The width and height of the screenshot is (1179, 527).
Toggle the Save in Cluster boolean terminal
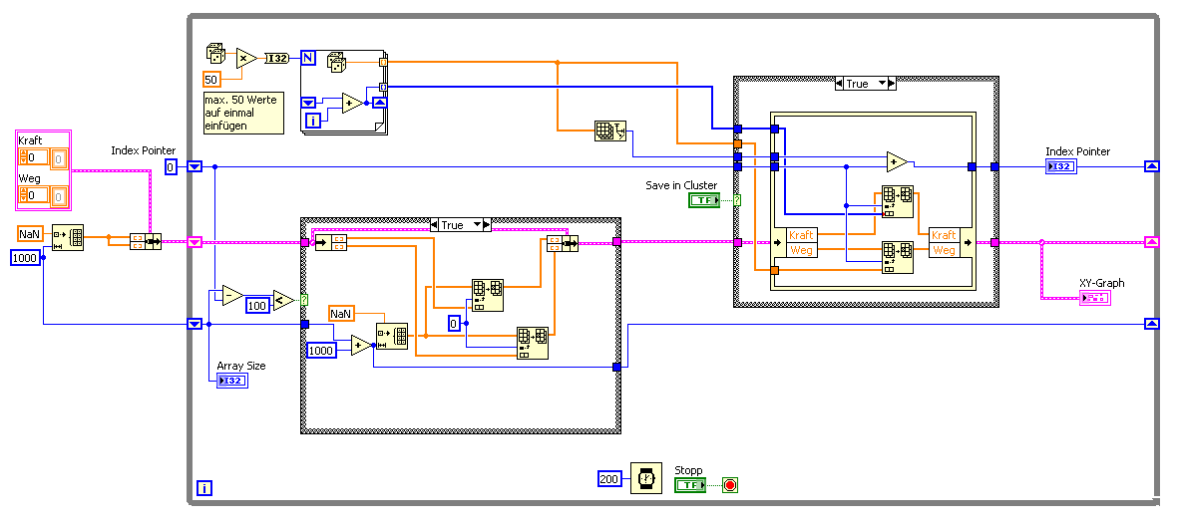[x=704, y=199]
